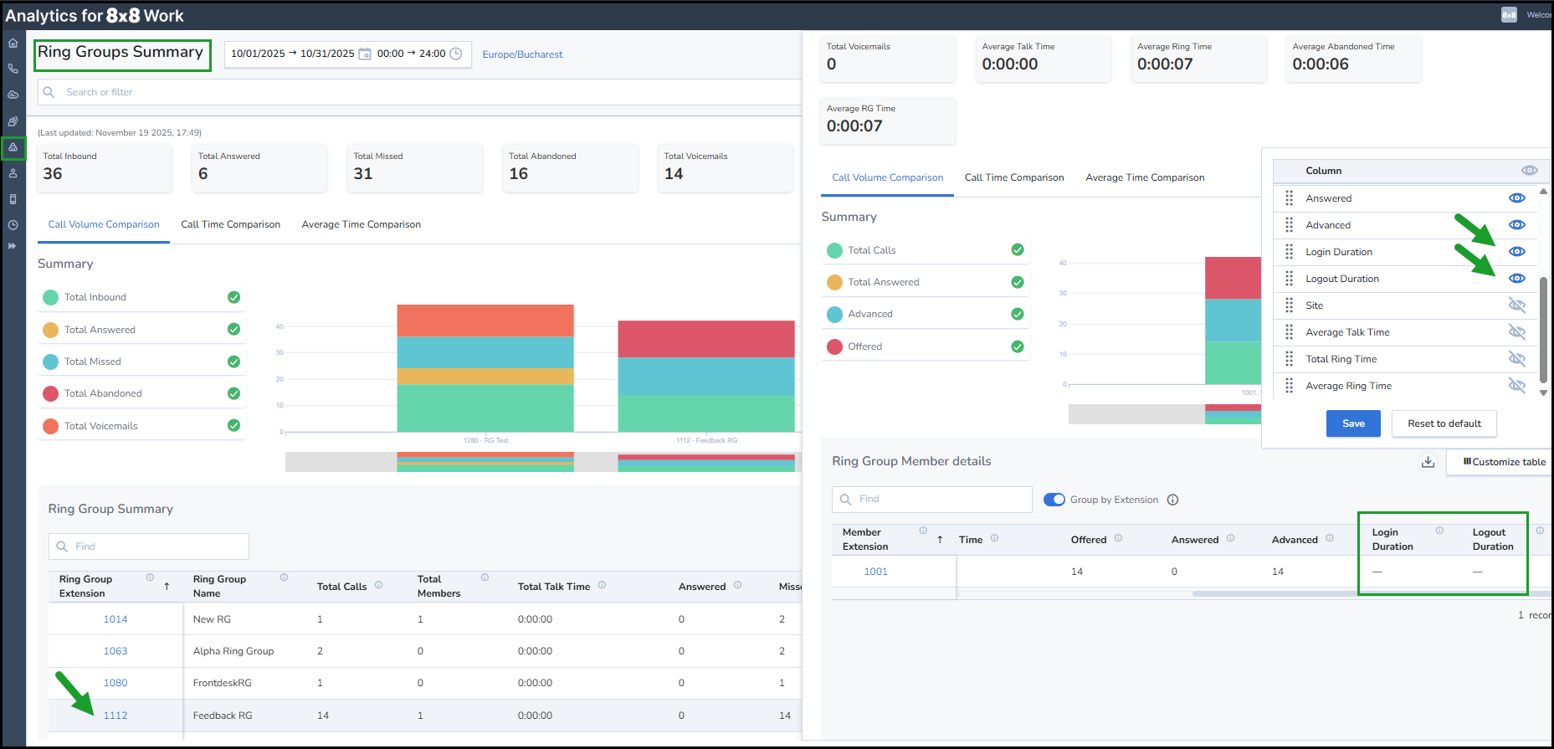Click the phone calls sidebar icon
This screenshot has width=1554, height=749.
pos(13,69)
